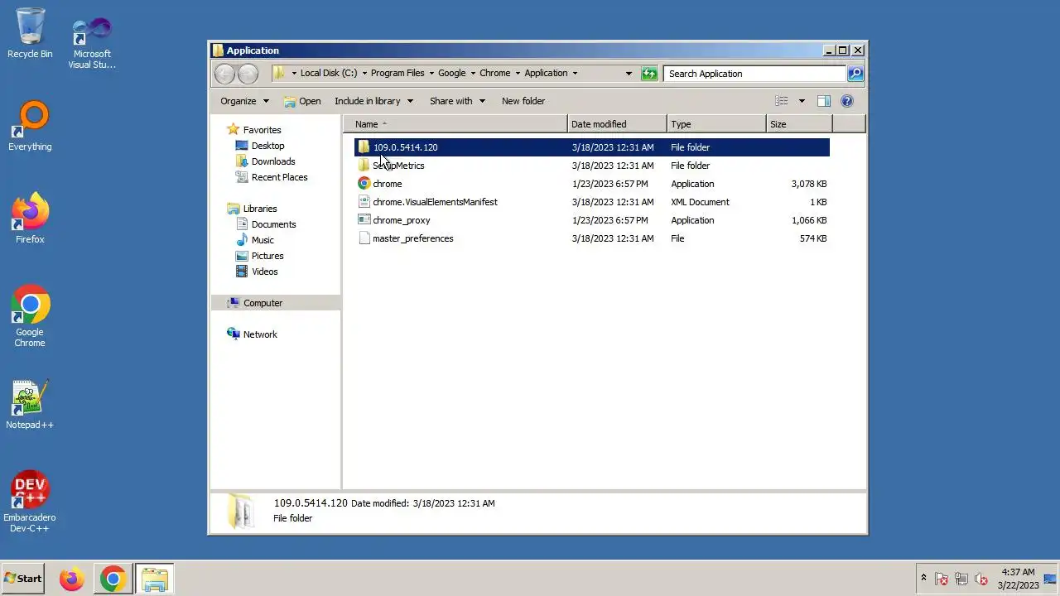Open the Organize dropdown menu
This screenshot has height=596, width=1060.
244,101
